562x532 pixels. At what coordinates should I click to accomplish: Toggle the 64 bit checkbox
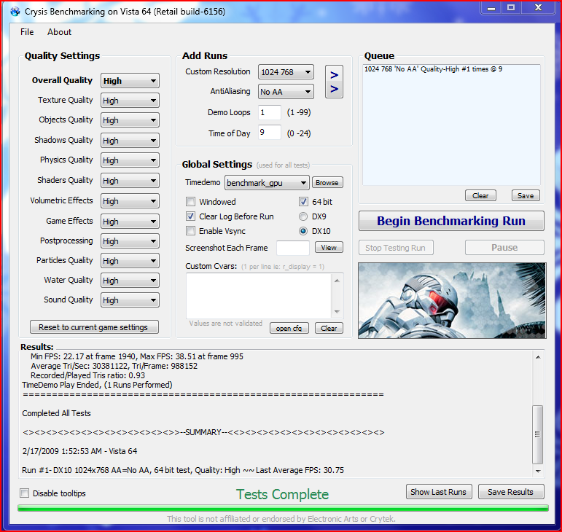(x=303, y=202)
